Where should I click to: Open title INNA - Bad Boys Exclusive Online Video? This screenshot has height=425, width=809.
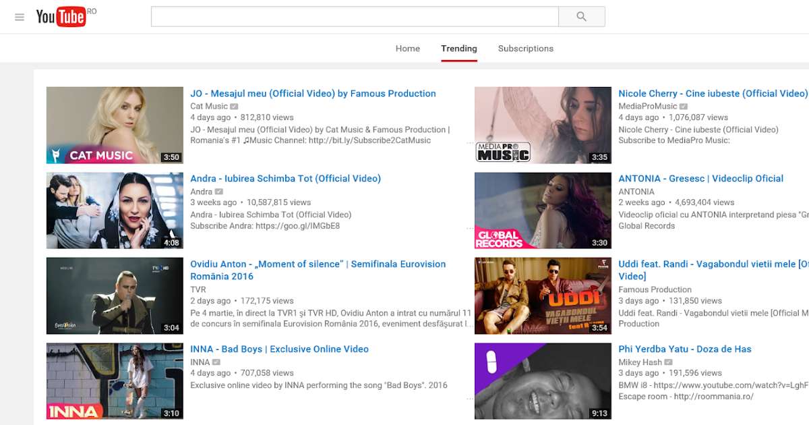(279, 349)
